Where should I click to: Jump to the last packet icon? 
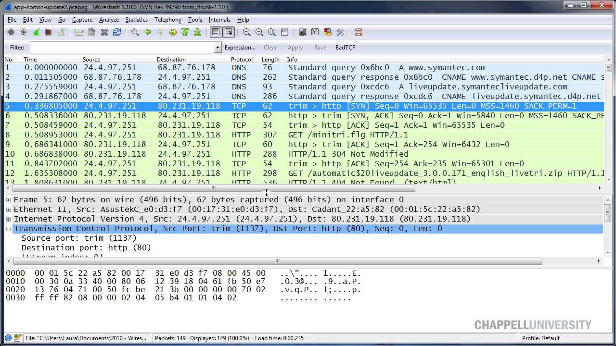198,32
